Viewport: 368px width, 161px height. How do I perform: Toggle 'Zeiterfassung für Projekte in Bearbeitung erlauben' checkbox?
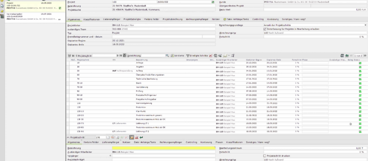(x=265, y=29)
